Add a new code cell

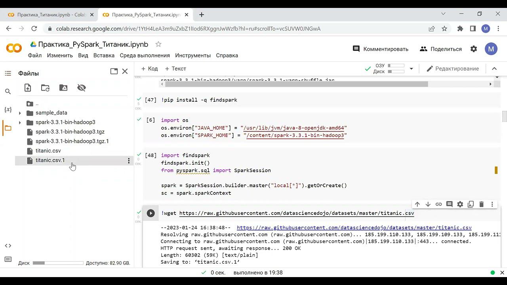(x=149, y=69)
